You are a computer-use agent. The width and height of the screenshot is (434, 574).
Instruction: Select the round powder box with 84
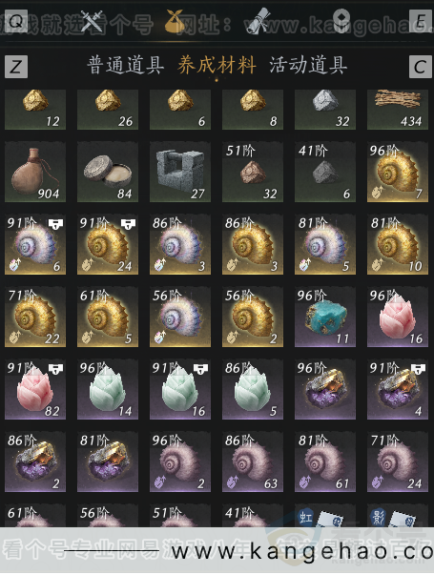click(108, 172)
